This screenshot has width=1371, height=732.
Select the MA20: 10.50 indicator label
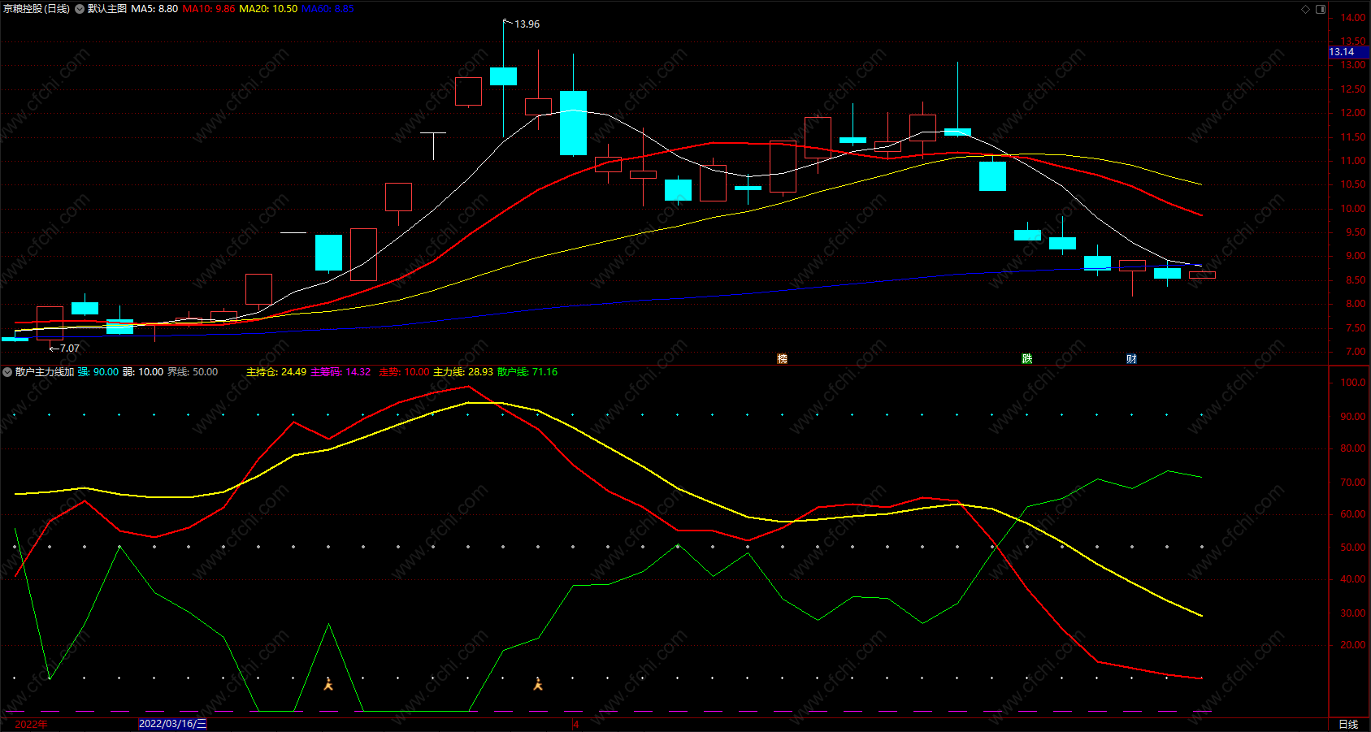coord(268,9)
